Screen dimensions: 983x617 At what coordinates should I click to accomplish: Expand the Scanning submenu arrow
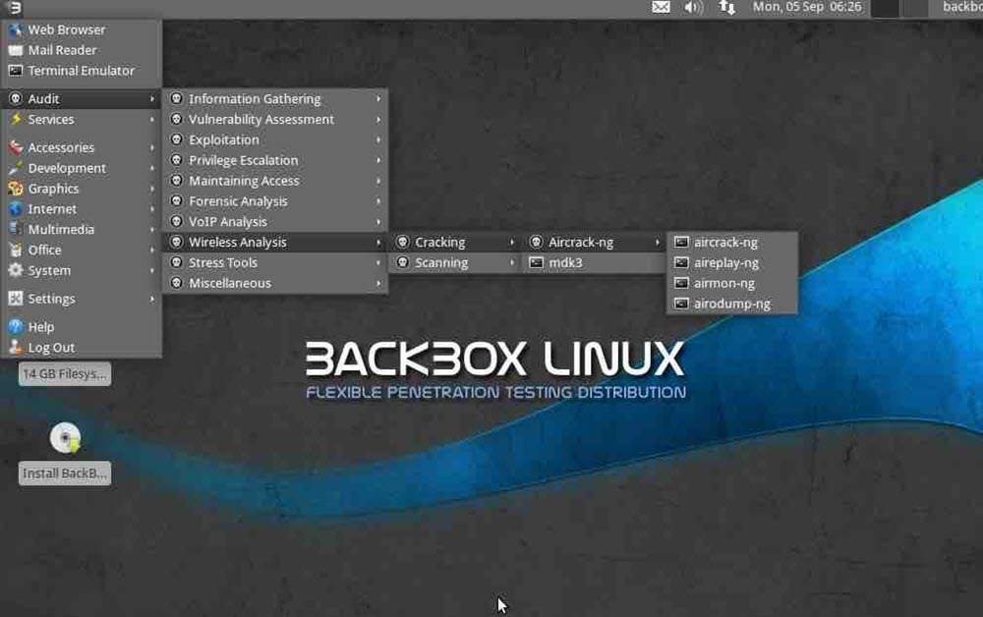click(512, 262)
